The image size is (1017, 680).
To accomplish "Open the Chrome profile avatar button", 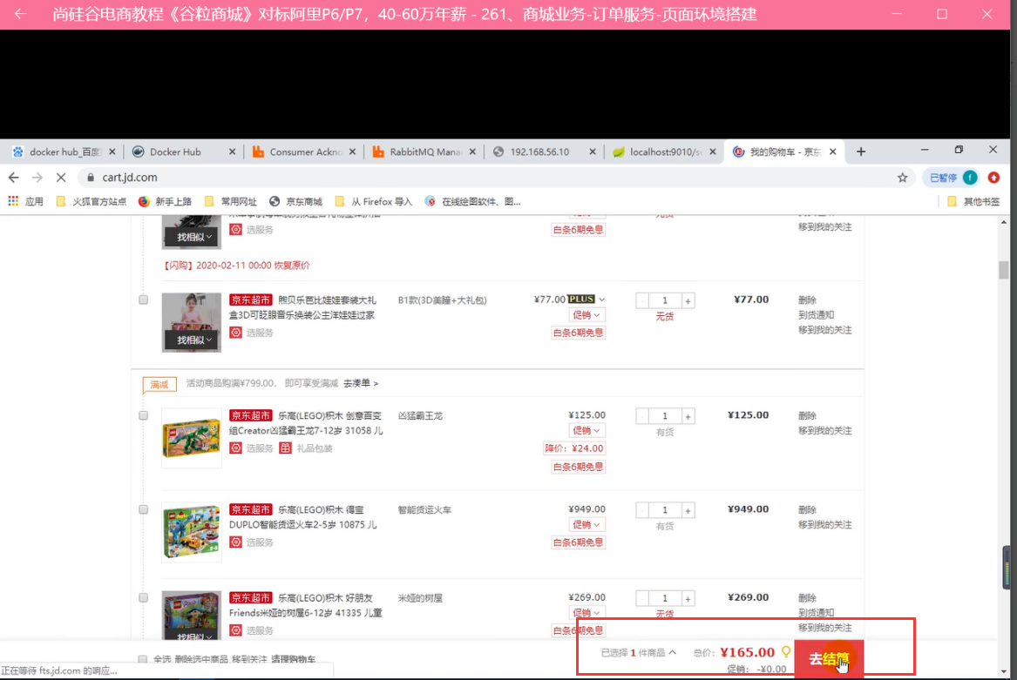I will pyautogui.click(x=970, y=178).
